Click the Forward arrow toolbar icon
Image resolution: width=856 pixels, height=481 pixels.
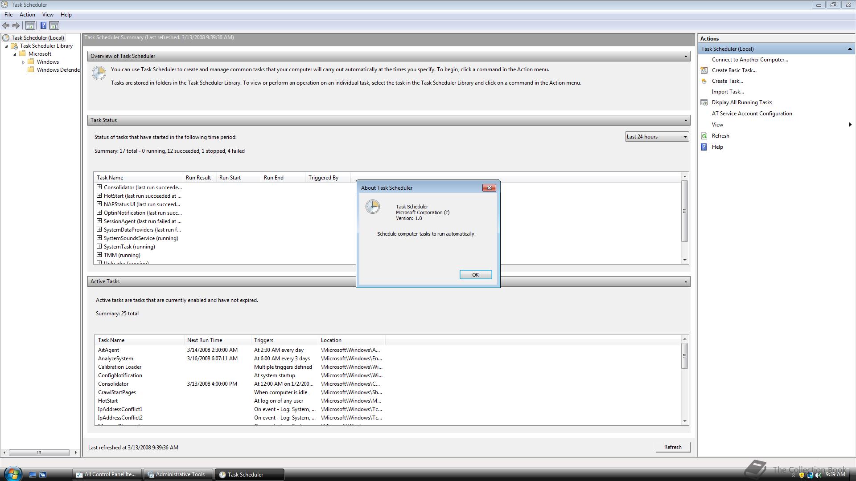click(x=16, y=26)
